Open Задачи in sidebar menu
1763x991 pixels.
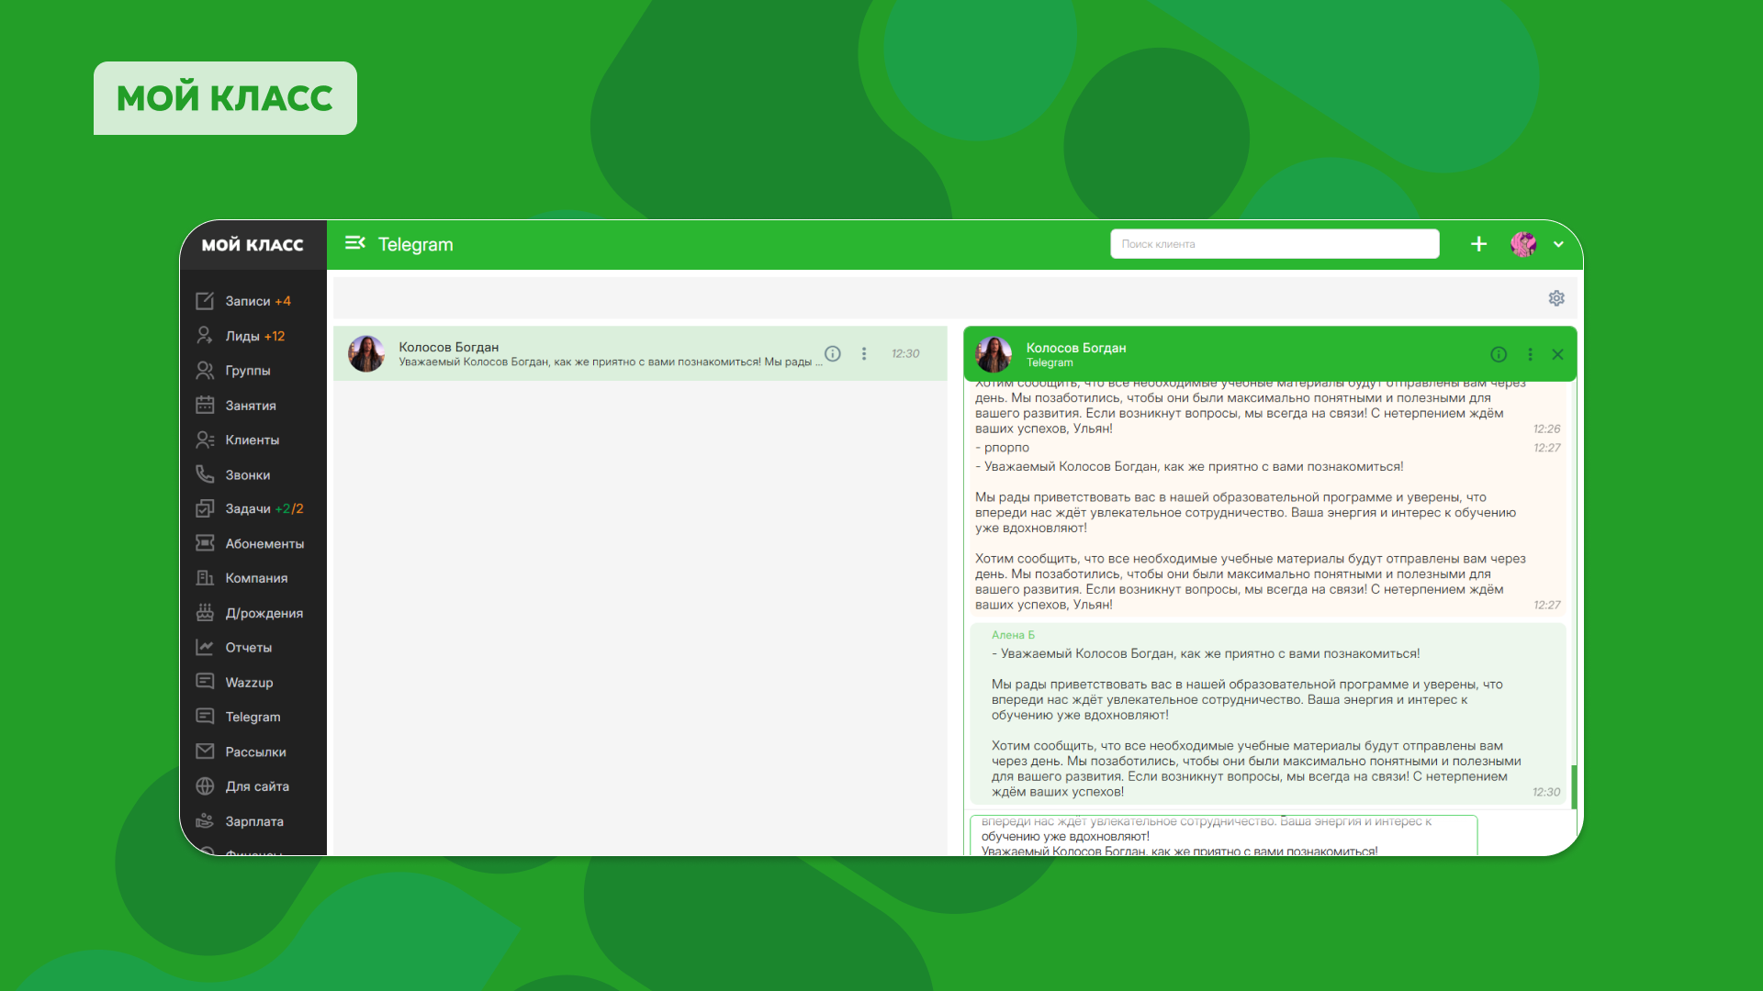tap(247, 508)
